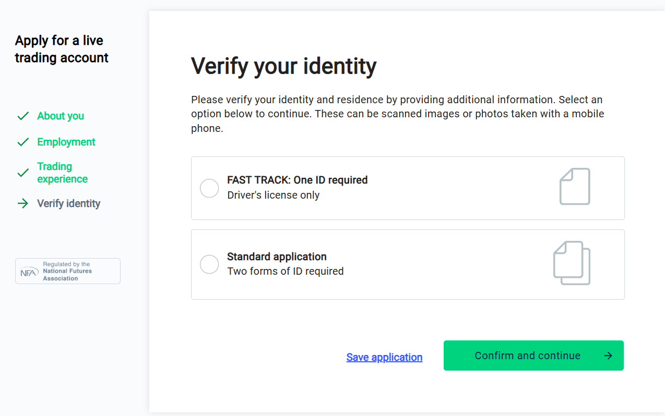
Task: Click the NFA logo icon
Action: point(29,272)
